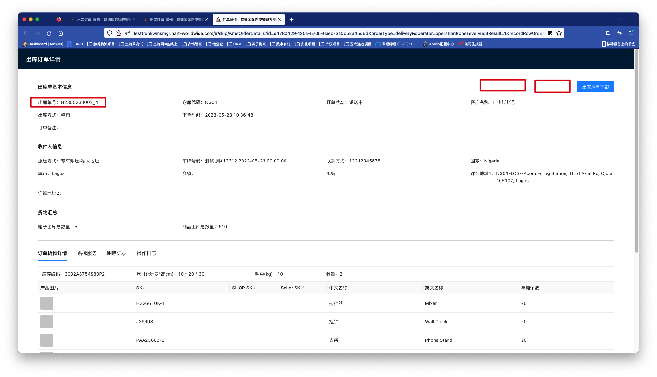Click product image thumbnail for Mixer
Viewport: 657px width, 377px height.
47,303
